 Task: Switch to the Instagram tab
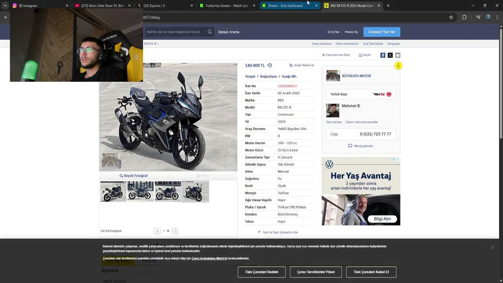tap(39, 6)
